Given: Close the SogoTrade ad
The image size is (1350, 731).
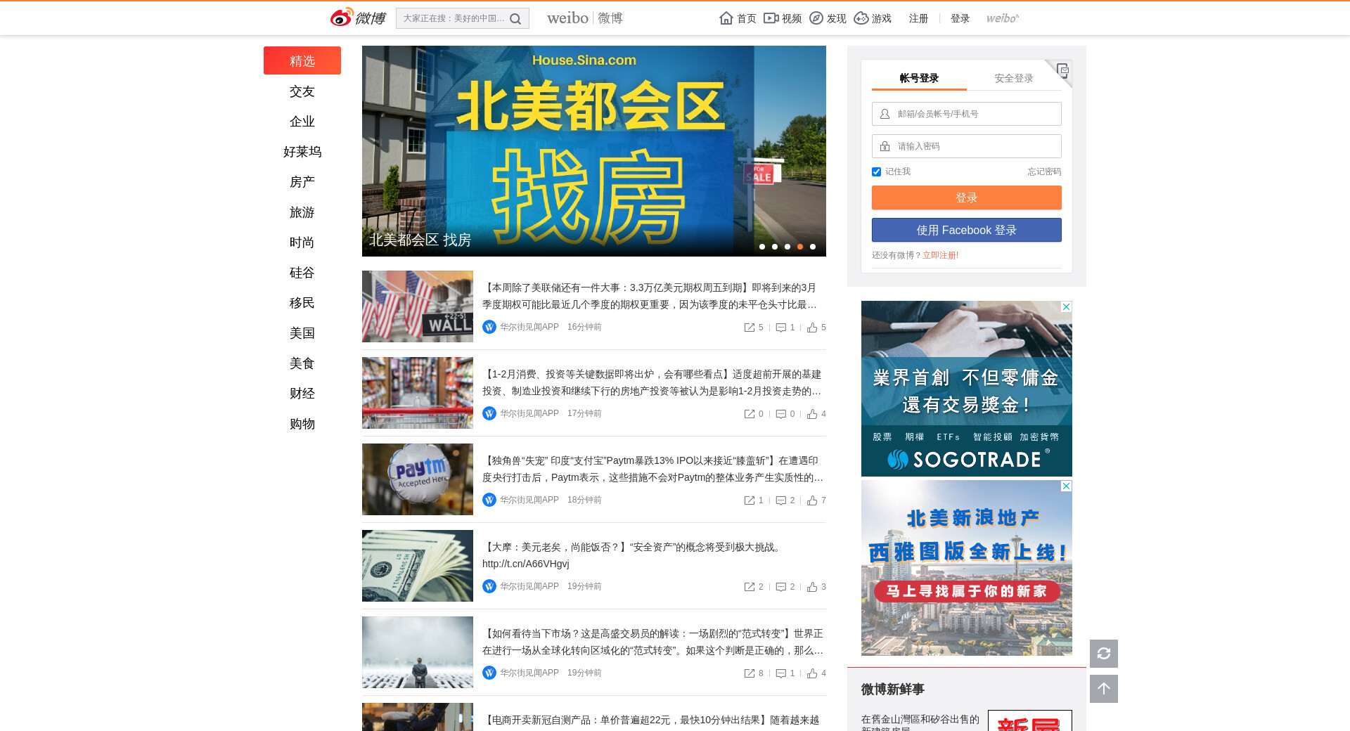Looking at the screenshot, I should pyautogui.click(x=1066, y=307).
